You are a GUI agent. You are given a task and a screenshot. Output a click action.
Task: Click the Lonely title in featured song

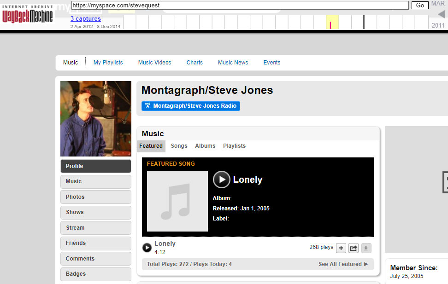pyautogui.click(x=248, y=180)
